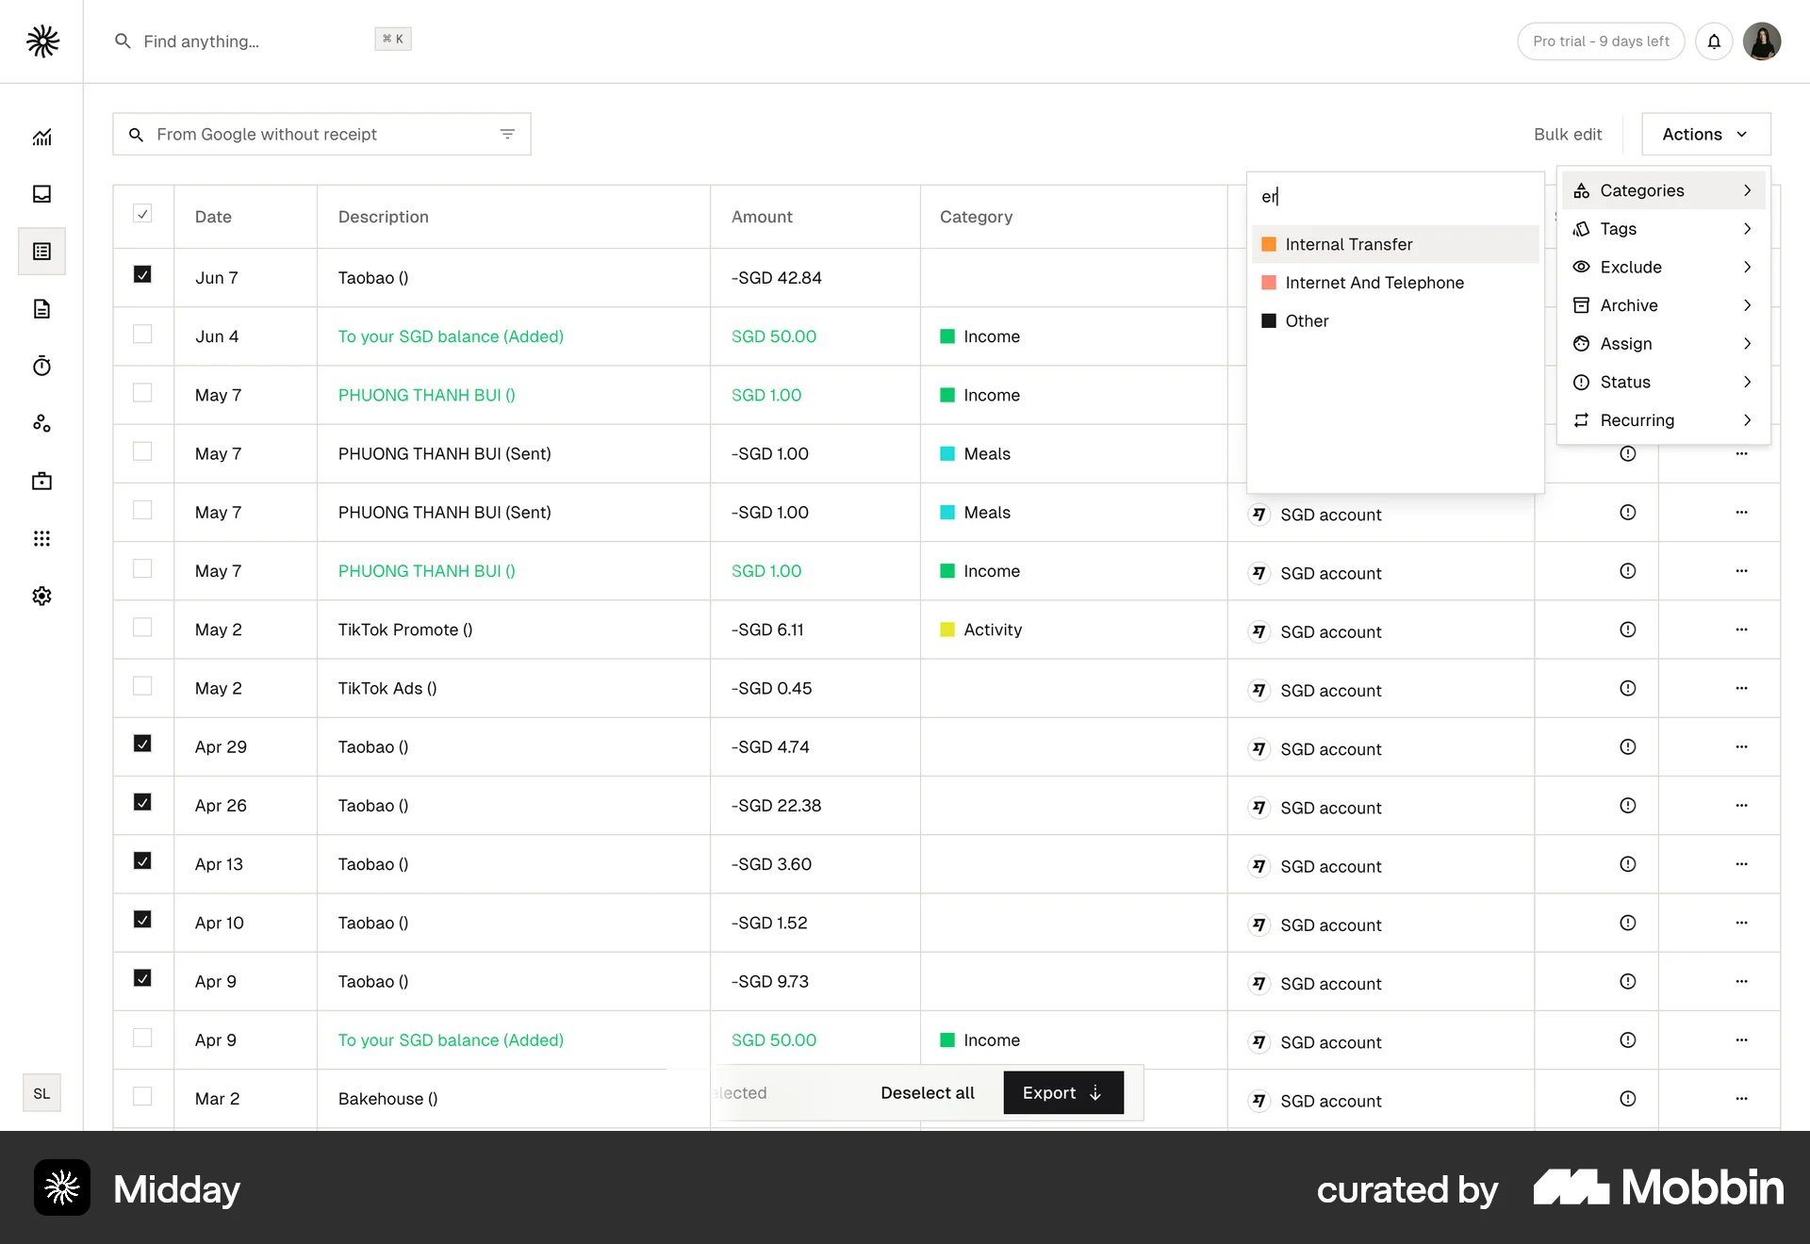Click the Deselect all button
This screenshot has height=1244, width=1810.
(x=927, y=1092)
